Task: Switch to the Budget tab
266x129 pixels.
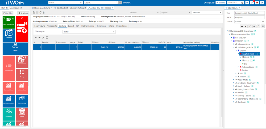Action: [71, 26]
